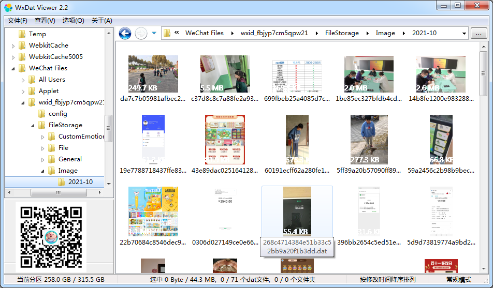Select thumbnail 5d9d73819774a9bd2...
This screenshot has height=288, width=493.
441,211
